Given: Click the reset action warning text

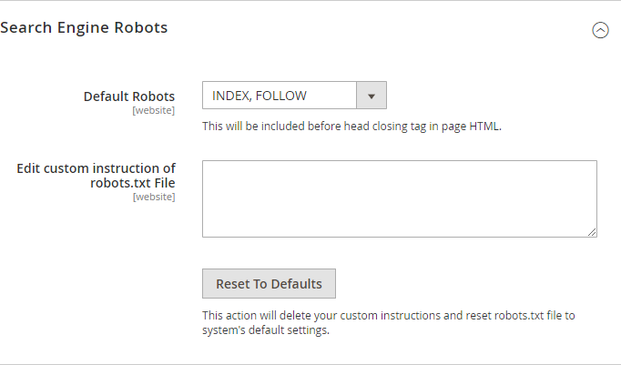Looking at the screenshot, I should click(389, 316).
